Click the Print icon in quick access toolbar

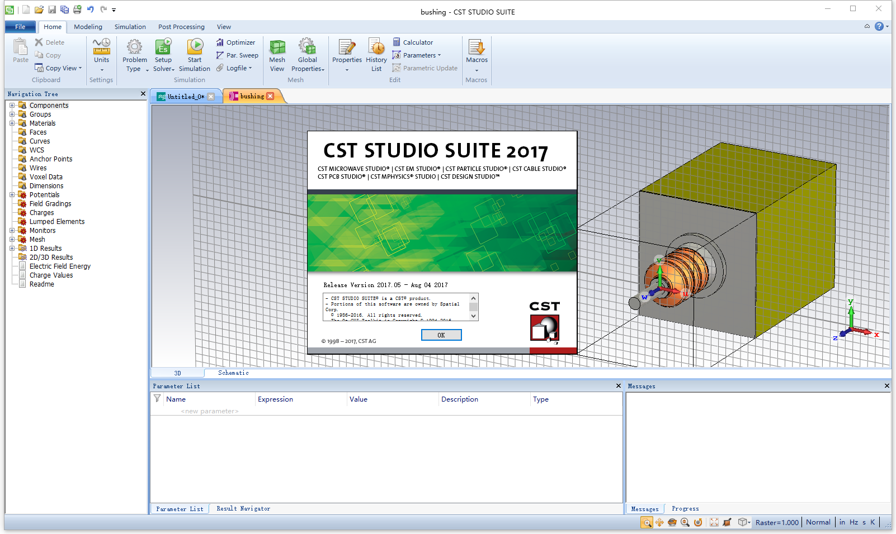77,9
